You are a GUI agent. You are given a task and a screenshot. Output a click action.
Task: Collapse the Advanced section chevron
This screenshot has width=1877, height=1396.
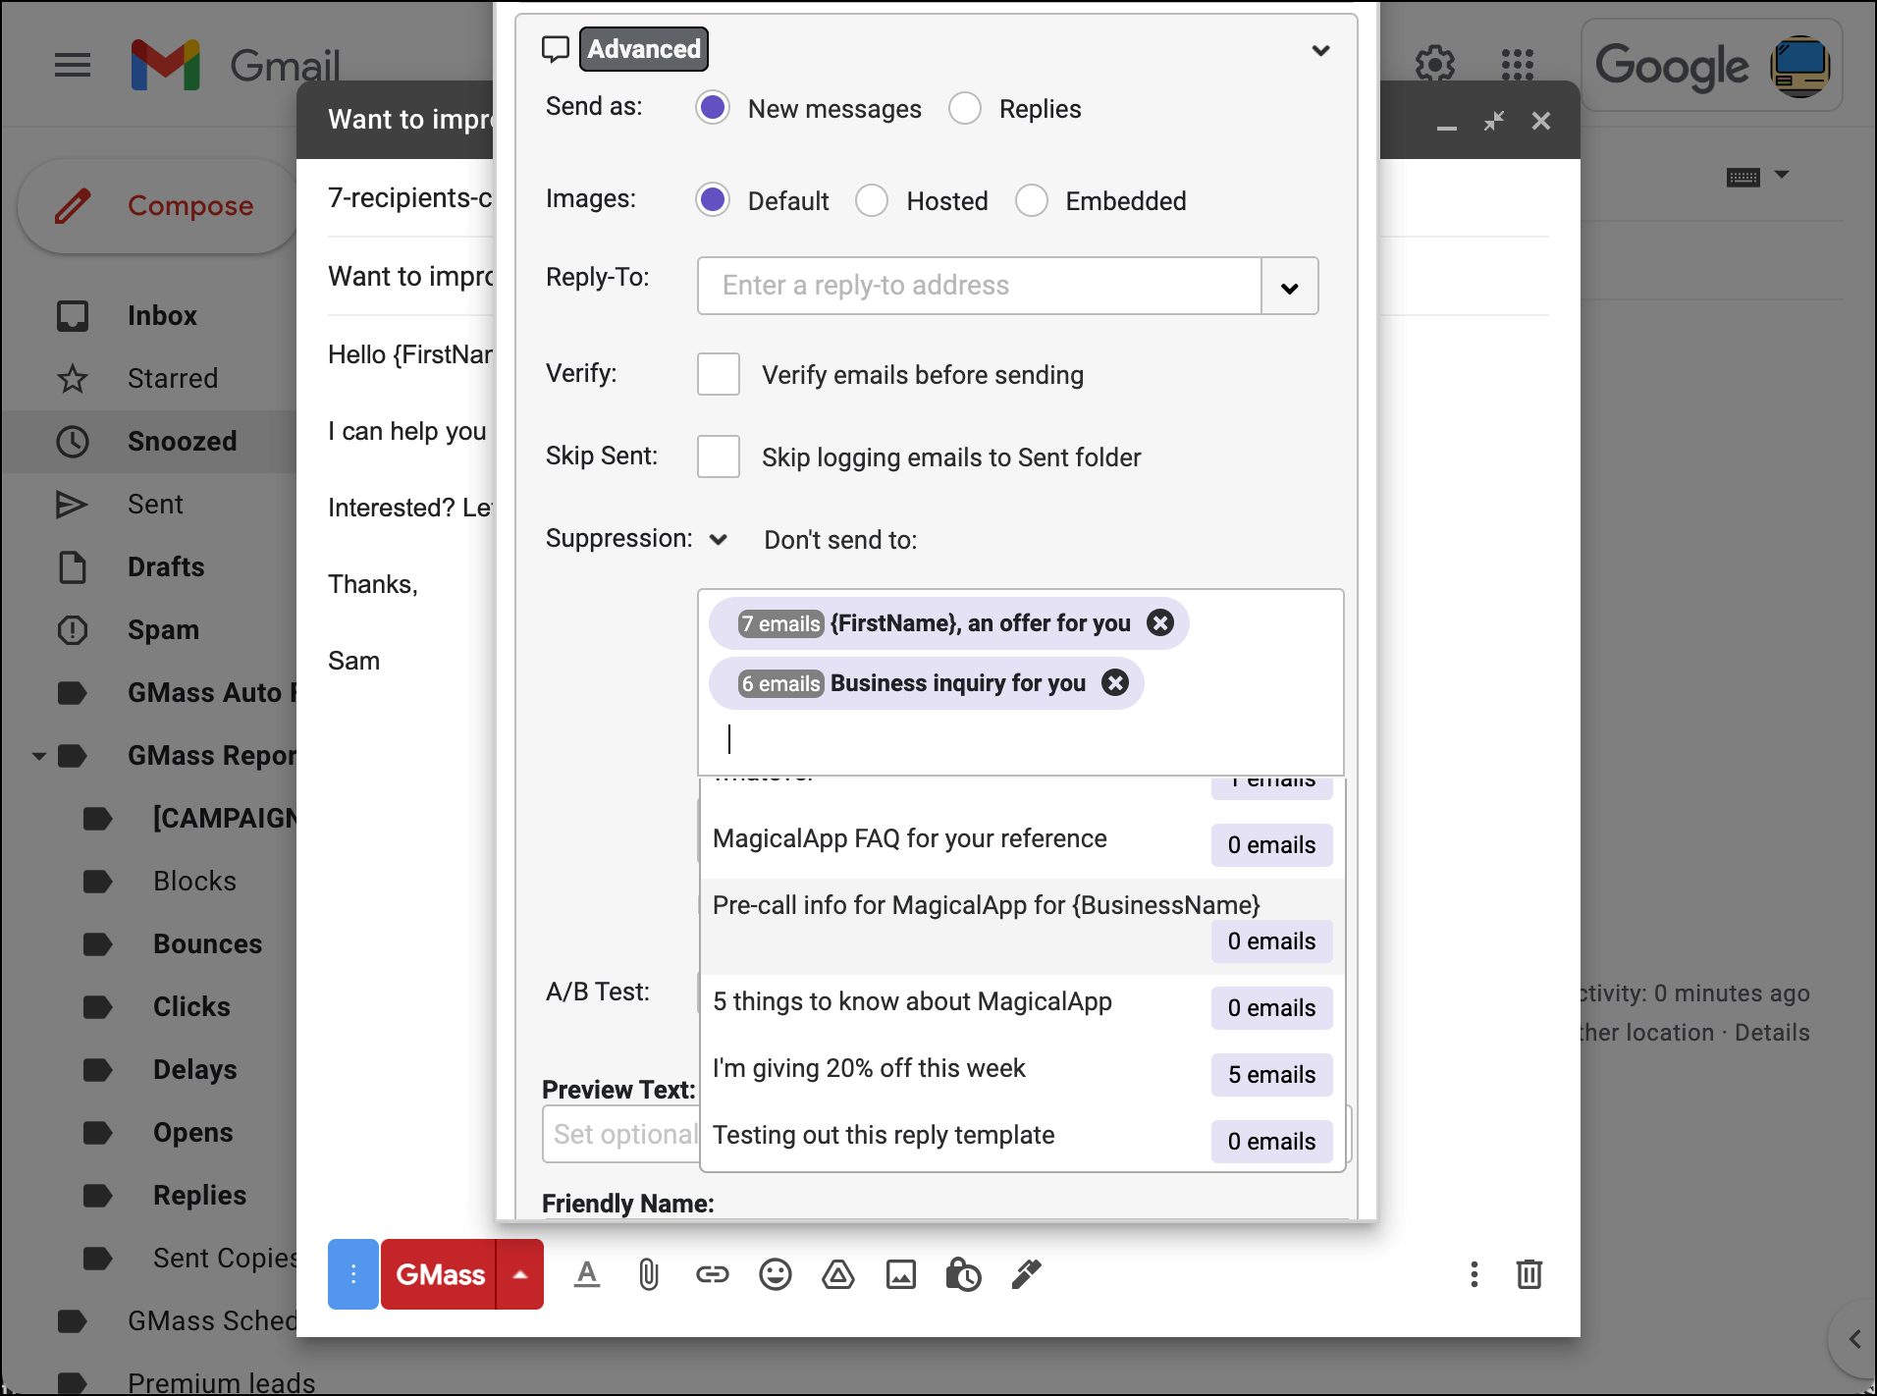click(1321, 50)
